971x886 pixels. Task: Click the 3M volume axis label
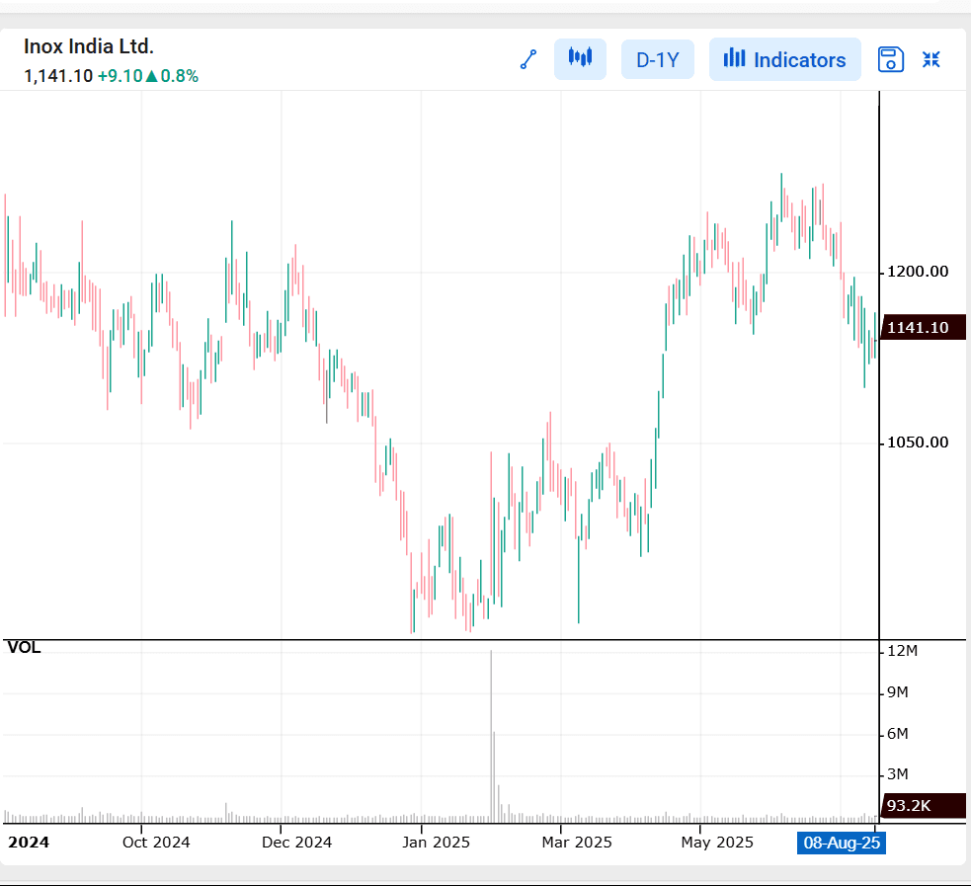point(897,774)
